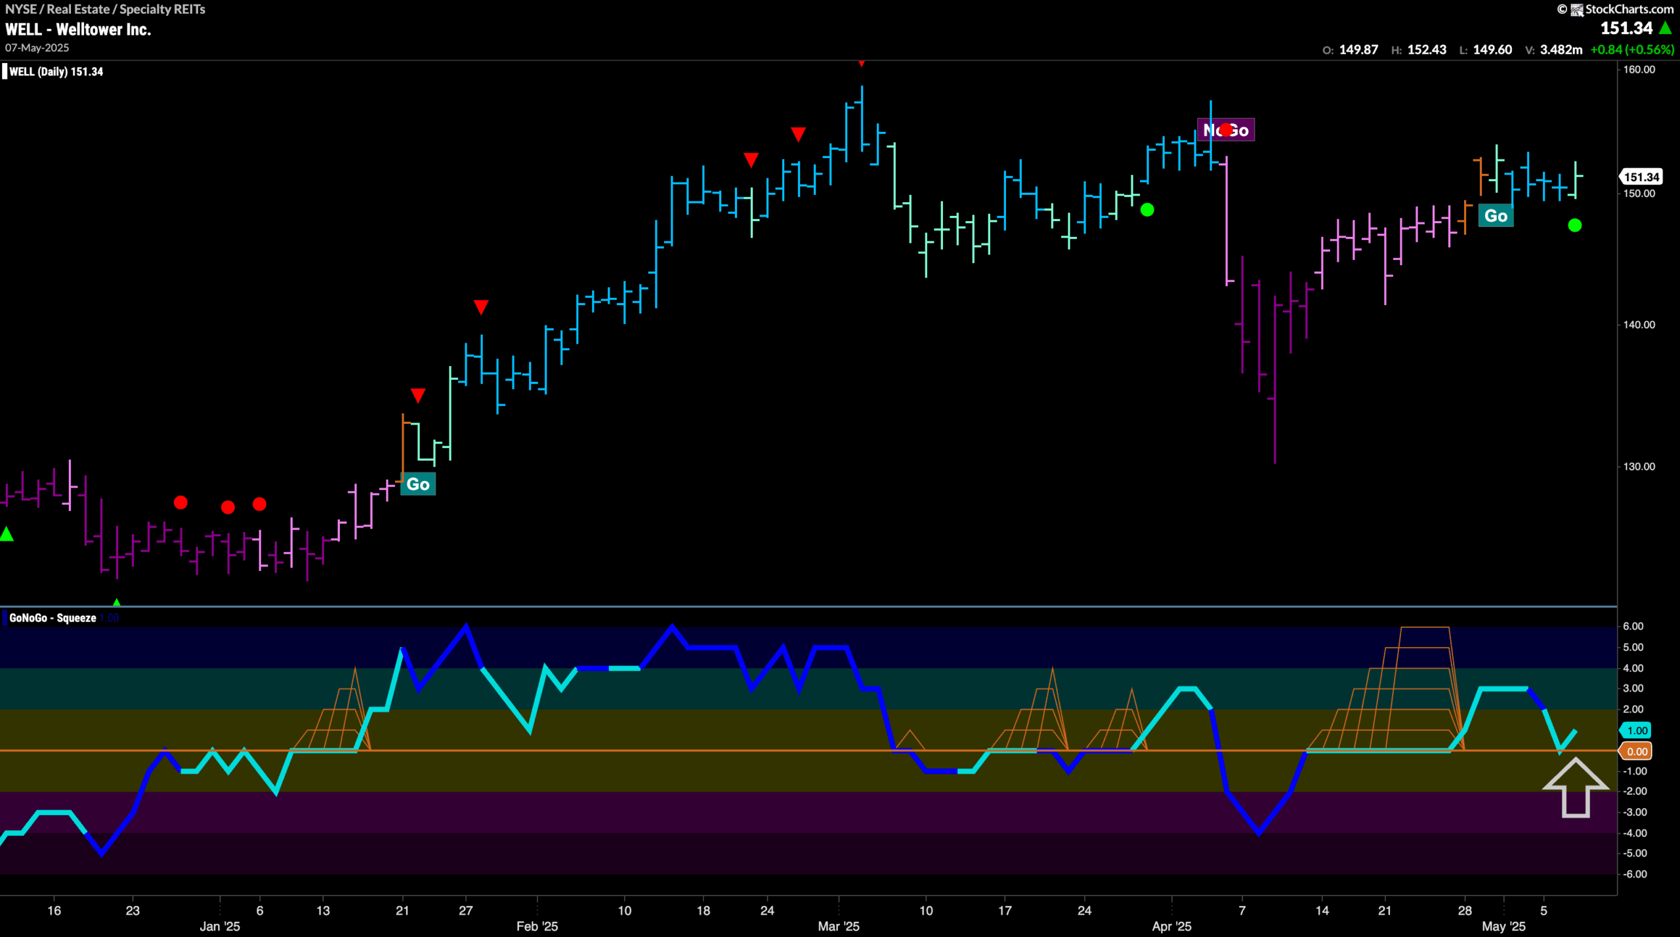Click the red triangle above the March peak
Image resolution: width=1680 pixels, height=937 pixels.
(x=861, y=64)
